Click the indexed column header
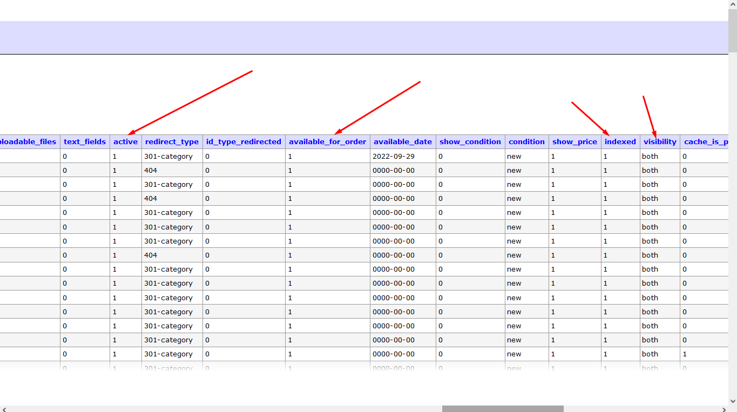Image resolution: width=737 pixels, height=412 pixels. 620,141
